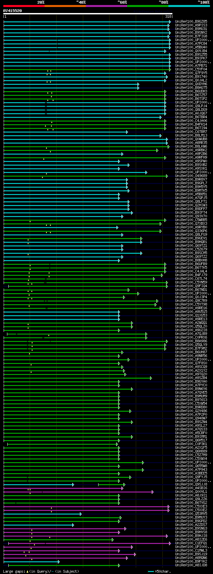213x574 pixels.
Task: Select the UniRef100_A2ZDS7 label
Action: pos(191,525)
